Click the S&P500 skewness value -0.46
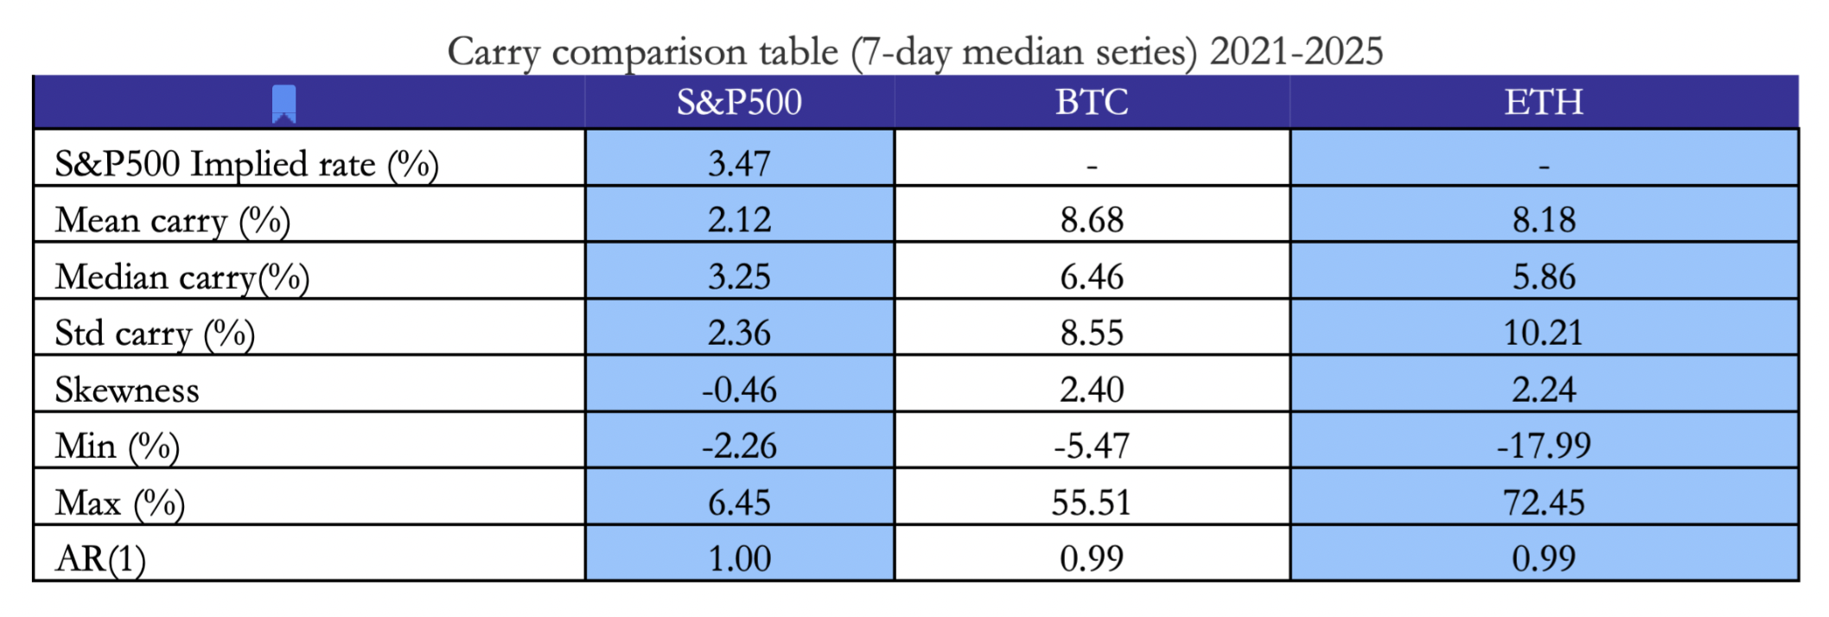Image resolution: width=1829 pixels, height=617 pixels. pyautogui.click(x=739, y=390)
